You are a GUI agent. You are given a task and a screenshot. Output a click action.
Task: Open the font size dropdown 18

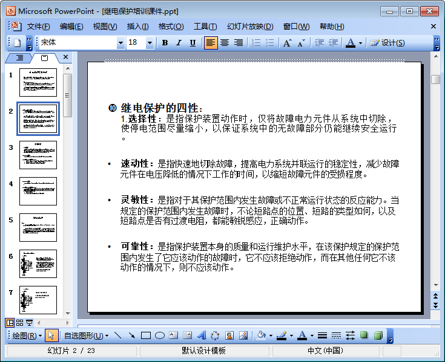coord(150,43)
